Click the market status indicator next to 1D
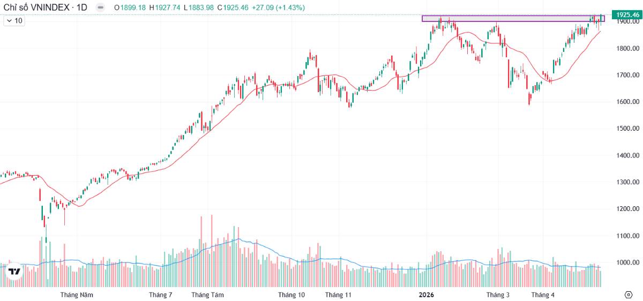643x301 pixels. click(x=100, y=7)
